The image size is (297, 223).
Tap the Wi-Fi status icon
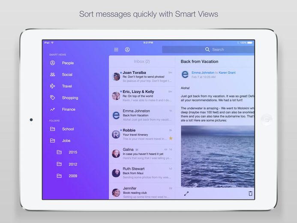pos(52,42)
